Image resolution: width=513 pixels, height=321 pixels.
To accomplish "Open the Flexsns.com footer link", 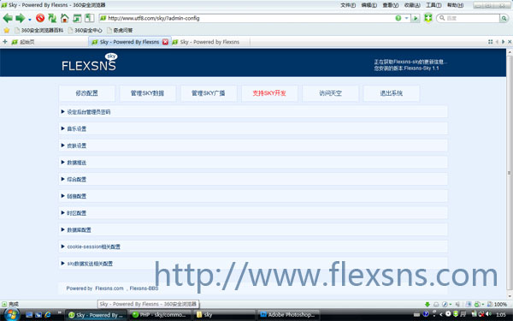I will (x=109, y=288).
